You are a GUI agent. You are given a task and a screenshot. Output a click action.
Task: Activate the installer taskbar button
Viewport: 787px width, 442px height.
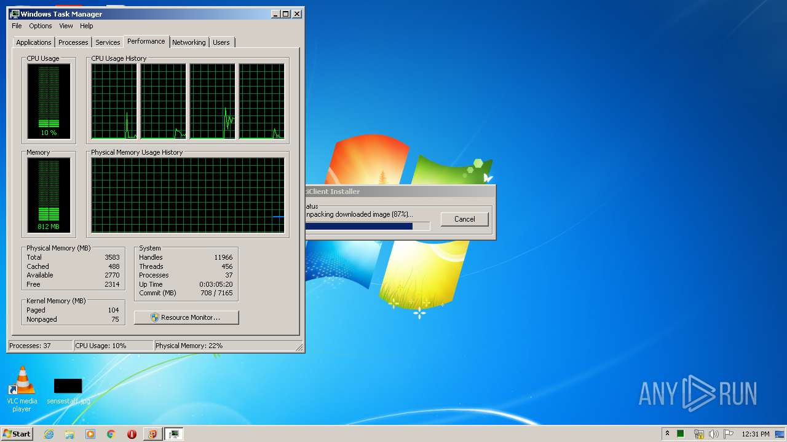(152, 434)
